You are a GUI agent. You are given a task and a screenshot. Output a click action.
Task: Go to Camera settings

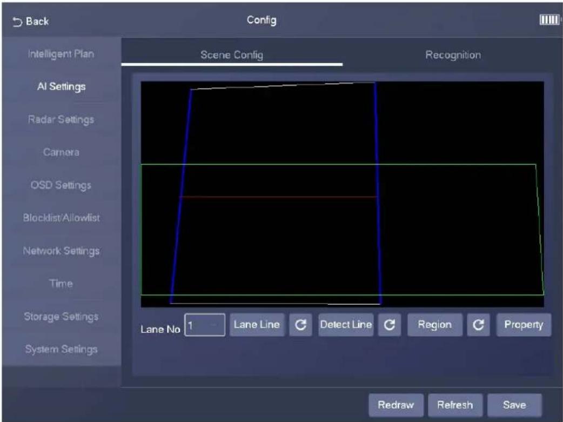coord(61,152)
